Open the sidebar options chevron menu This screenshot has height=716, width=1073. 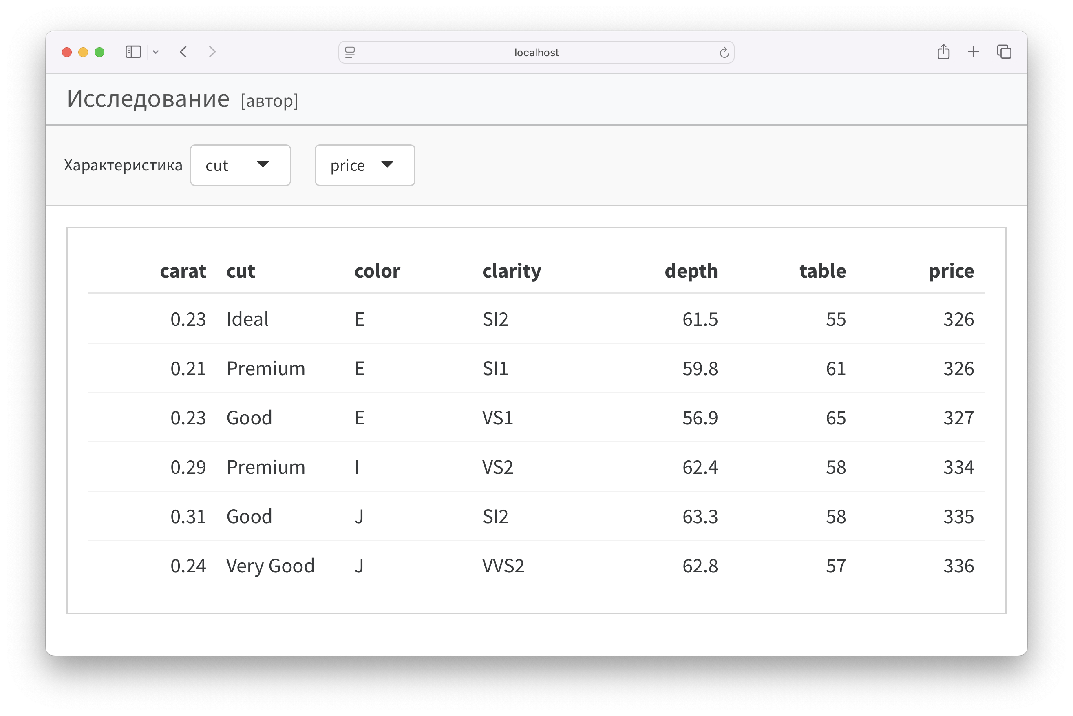(x=156, y=52)
